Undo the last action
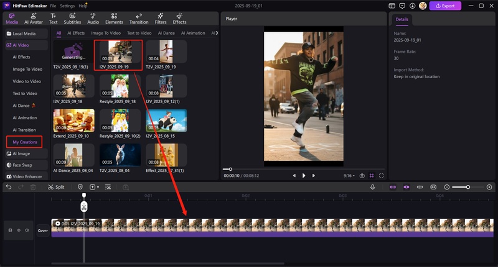Screen dimensions: 498x267 click(x=9, y=187)
